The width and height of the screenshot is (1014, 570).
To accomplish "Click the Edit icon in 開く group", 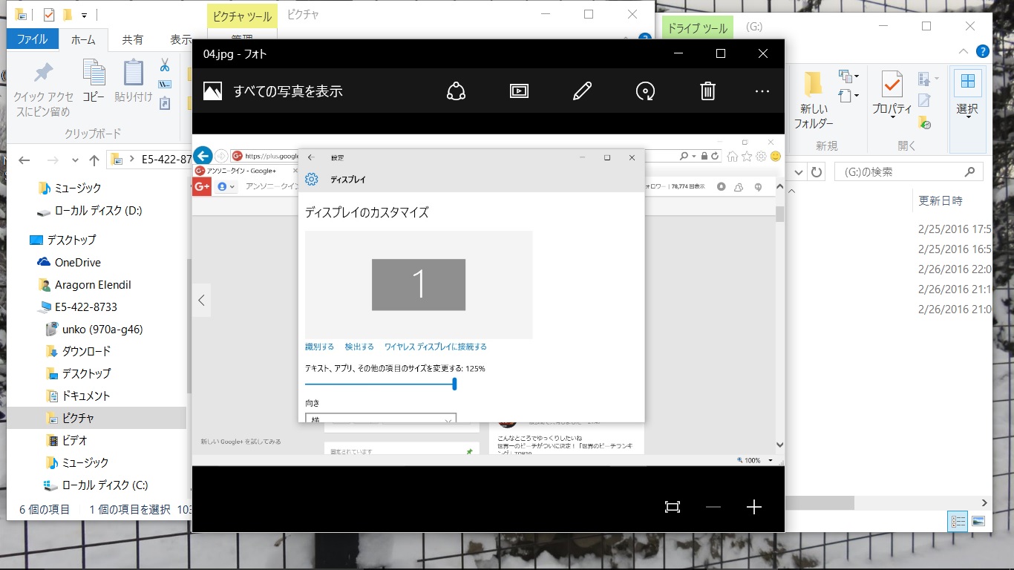I will (x=924, y=100).
